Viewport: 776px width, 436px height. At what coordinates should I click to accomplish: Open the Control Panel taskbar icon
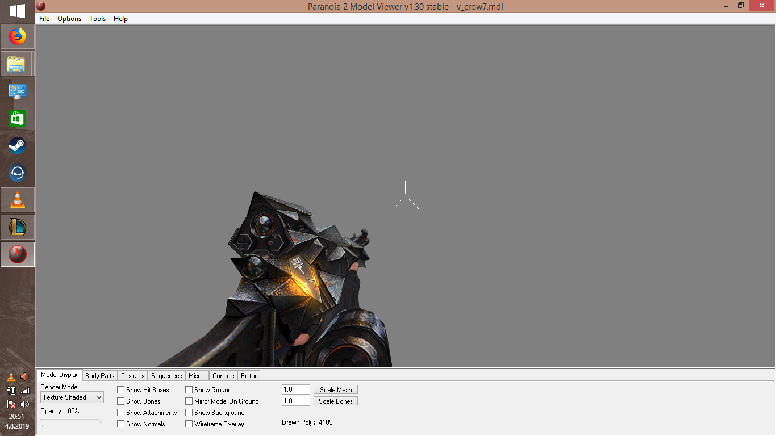click(x=18, y=91)
